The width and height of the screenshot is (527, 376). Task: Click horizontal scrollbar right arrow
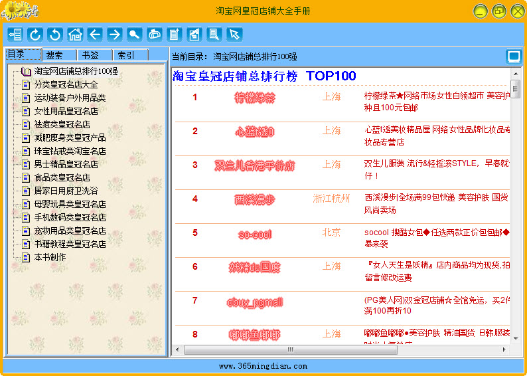pos(504,350)
